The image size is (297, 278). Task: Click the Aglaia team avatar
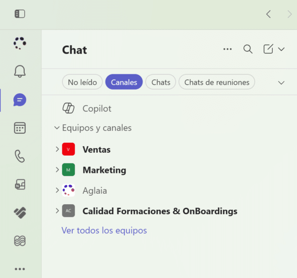tap(68, 190)
